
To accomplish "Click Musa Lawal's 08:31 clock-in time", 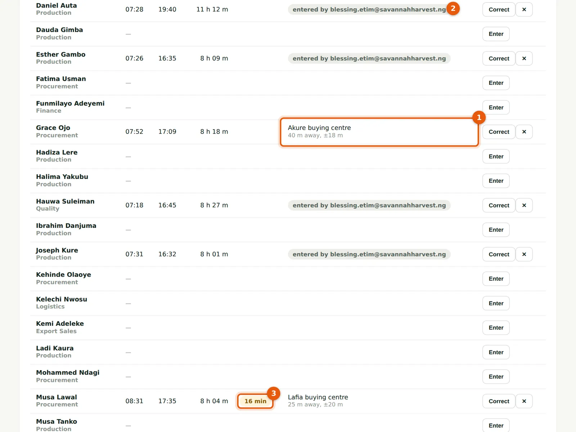I will 134,401.
